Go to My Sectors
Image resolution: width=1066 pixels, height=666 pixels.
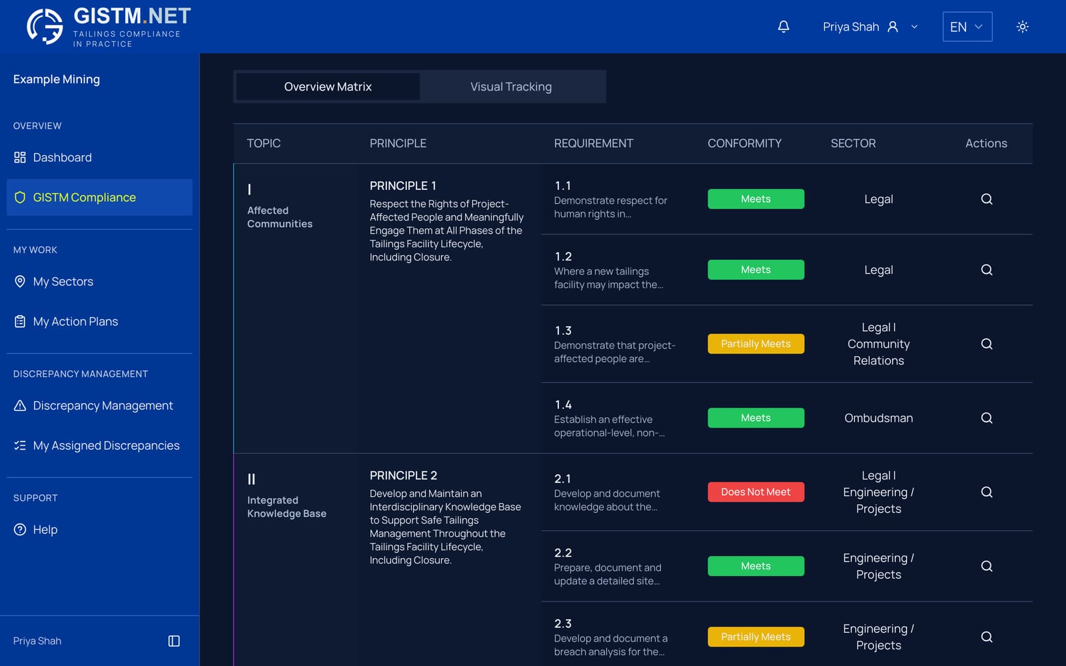99,281
